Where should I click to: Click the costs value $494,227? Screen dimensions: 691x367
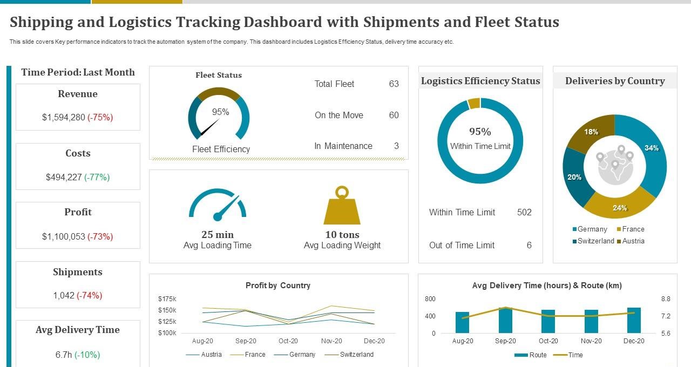click(x=64, y=177)
